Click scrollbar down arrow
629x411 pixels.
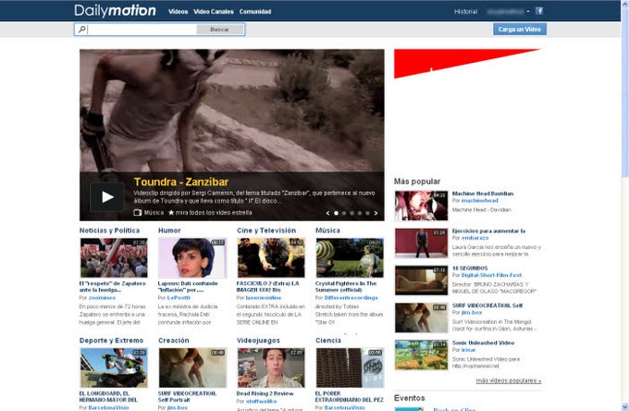pos(624,406)
